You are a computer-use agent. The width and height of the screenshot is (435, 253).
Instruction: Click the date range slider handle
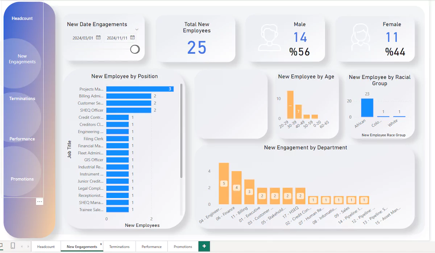tap(135, 50)
